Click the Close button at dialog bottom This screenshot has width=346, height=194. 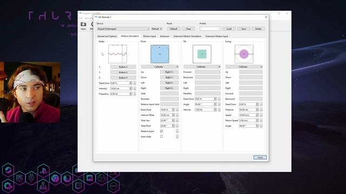pos(260,157)
